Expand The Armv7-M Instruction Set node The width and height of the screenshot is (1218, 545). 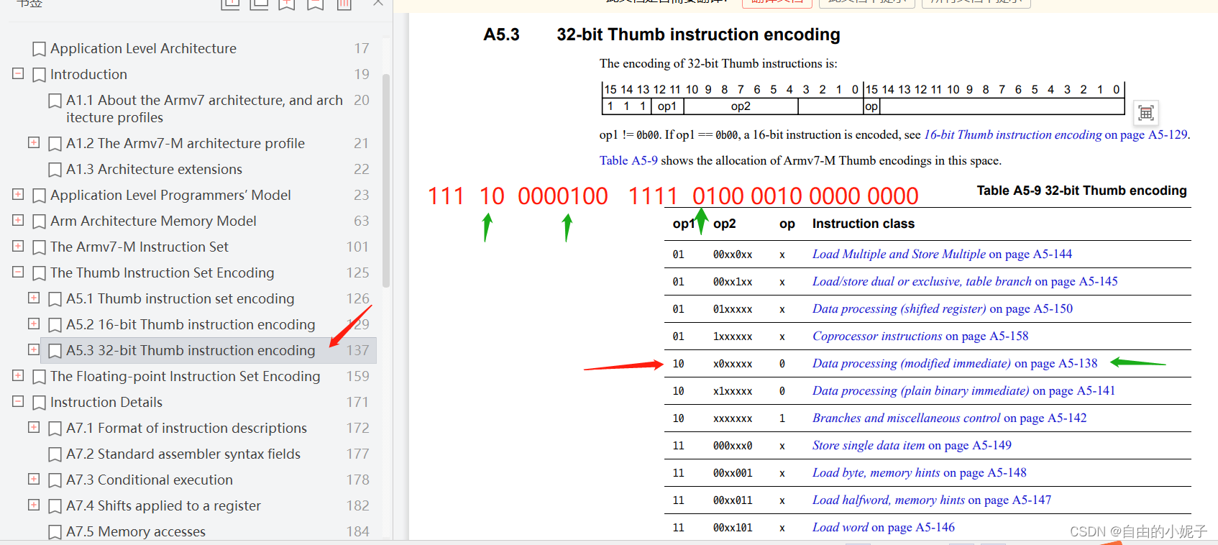click(18, 246)
